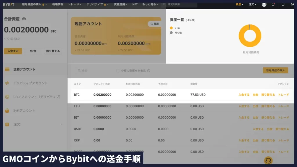Click the derivatives account swap icon
This screenshot has height=167, width=297.
coord(7,83)
